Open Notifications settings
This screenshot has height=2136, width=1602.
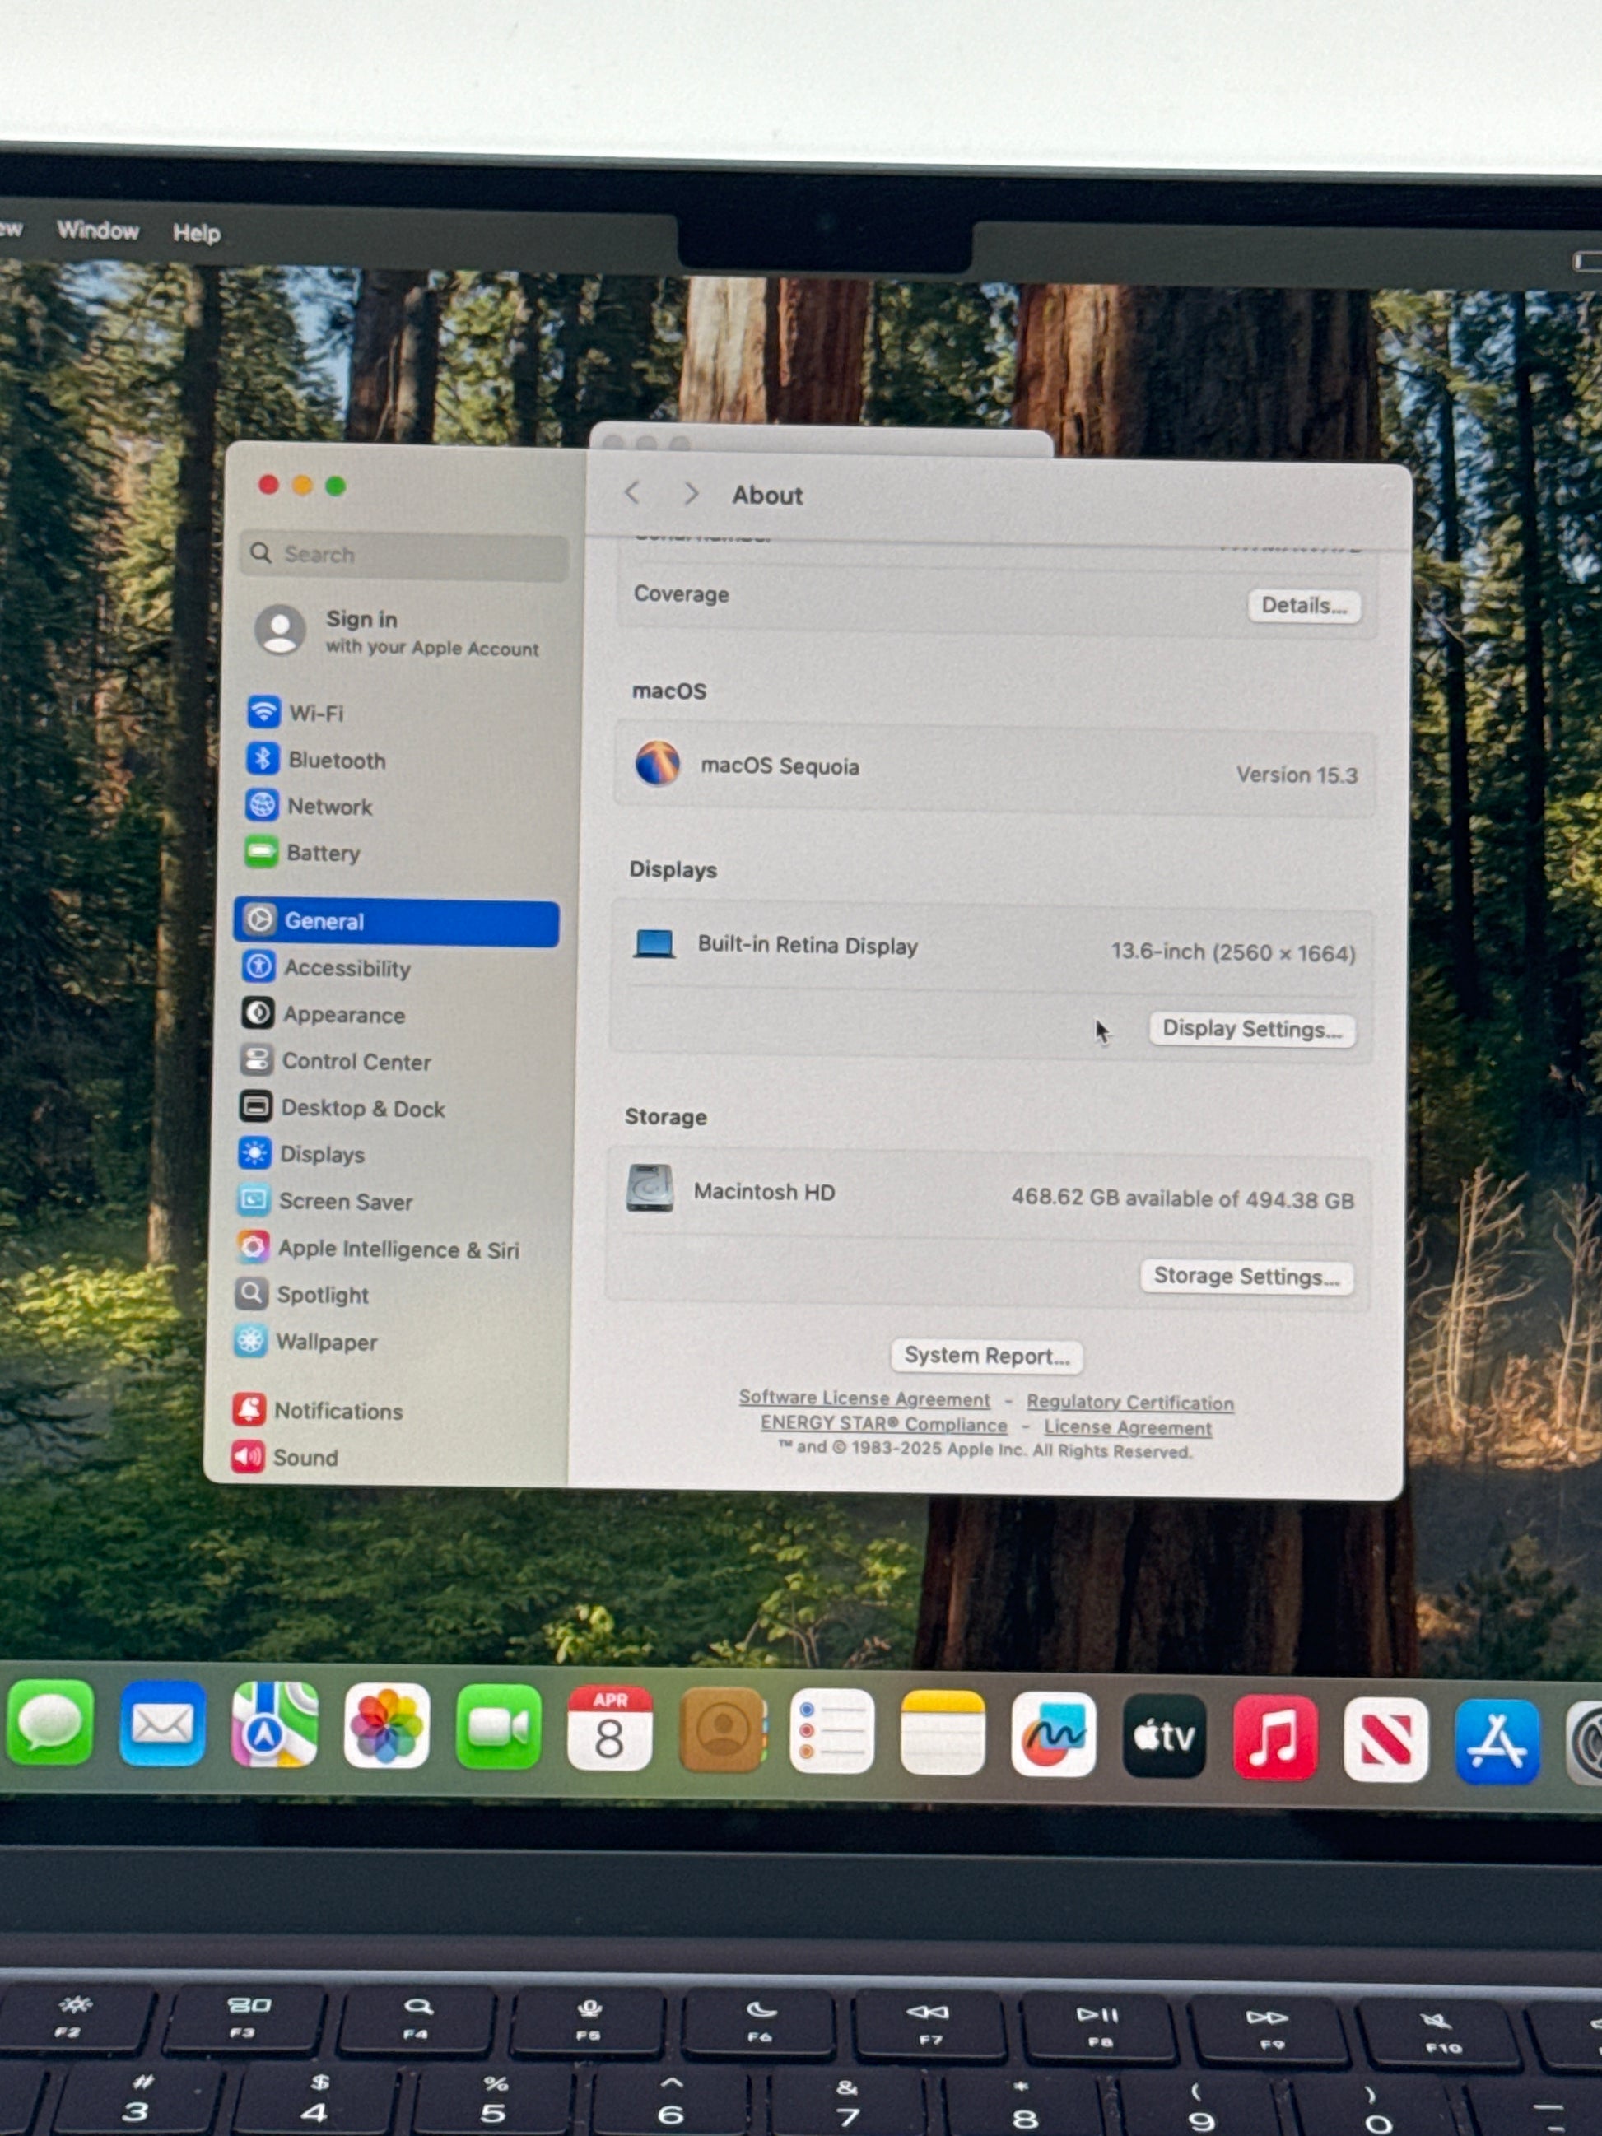[337, 1411]
